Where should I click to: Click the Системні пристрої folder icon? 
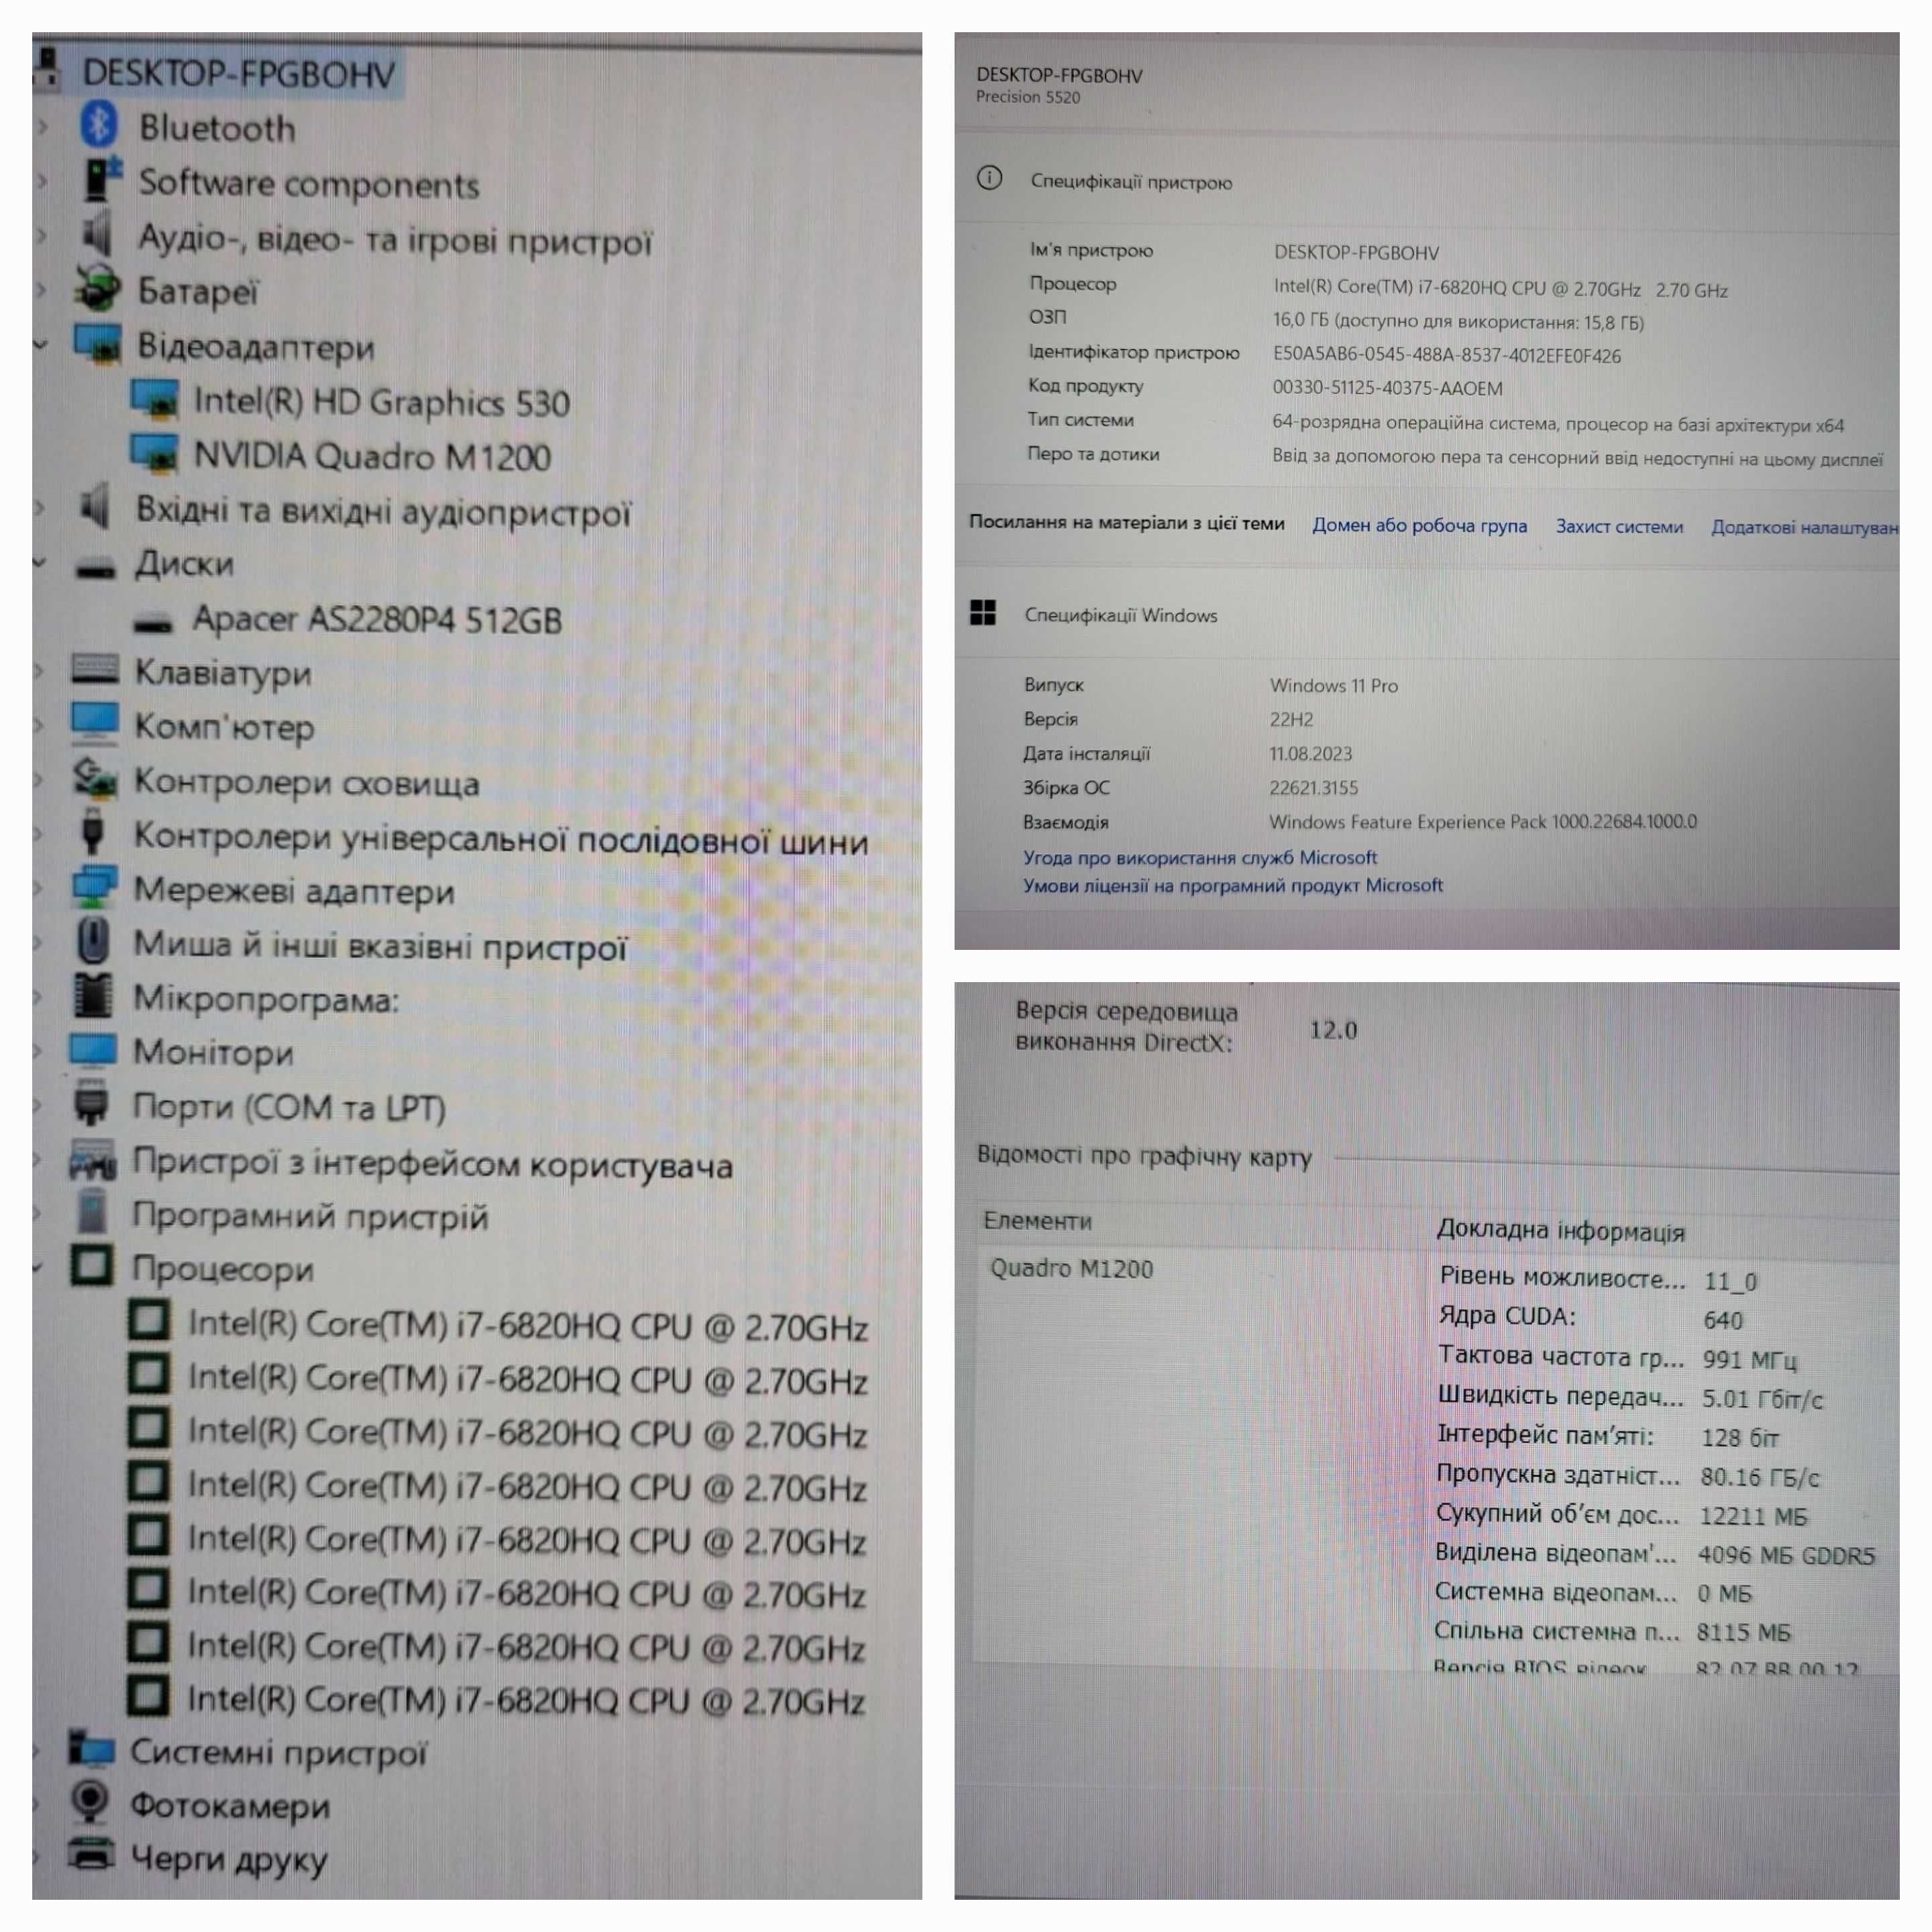click(91, 1750)
